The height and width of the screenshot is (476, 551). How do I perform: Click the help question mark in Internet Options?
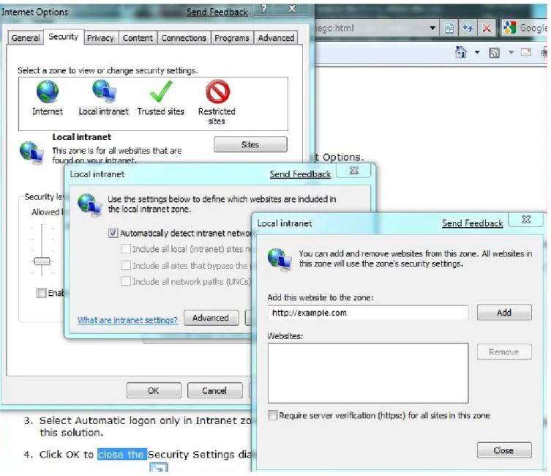[x=264, y=9]
